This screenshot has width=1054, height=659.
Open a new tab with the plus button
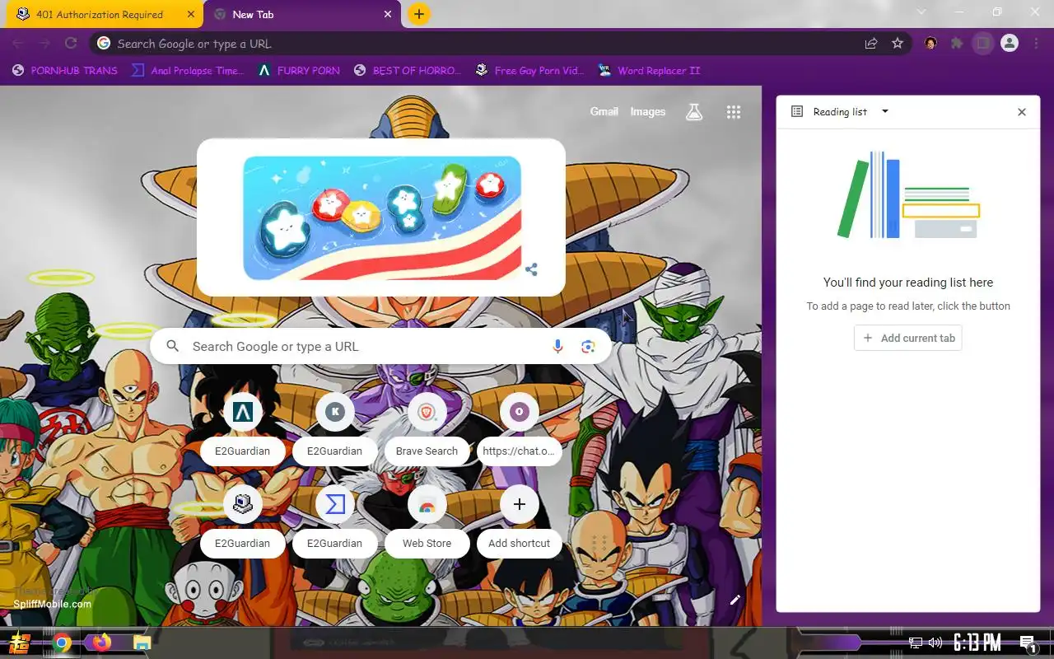click(419, 14)
